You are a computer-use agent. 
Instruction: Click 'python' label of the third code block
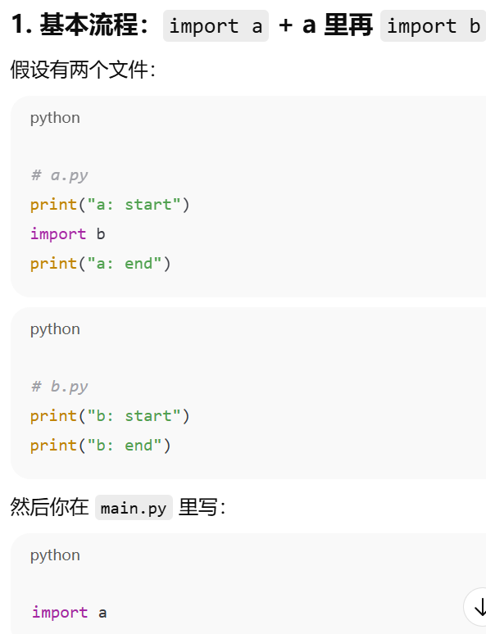[x=55, y=555]
